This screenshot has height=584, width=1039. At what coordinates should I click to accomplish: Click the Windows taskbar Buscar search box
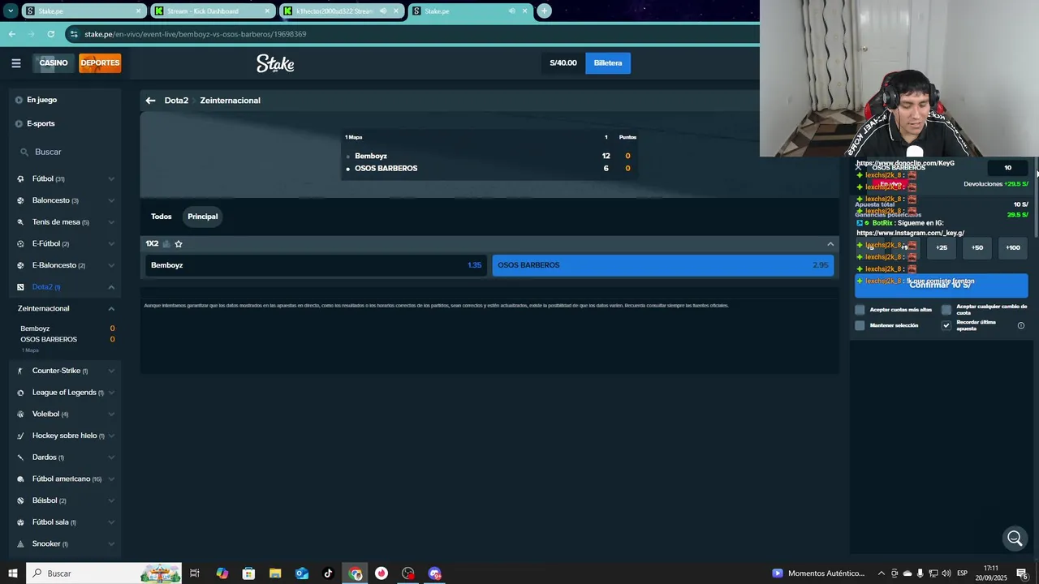coord(106,573)
